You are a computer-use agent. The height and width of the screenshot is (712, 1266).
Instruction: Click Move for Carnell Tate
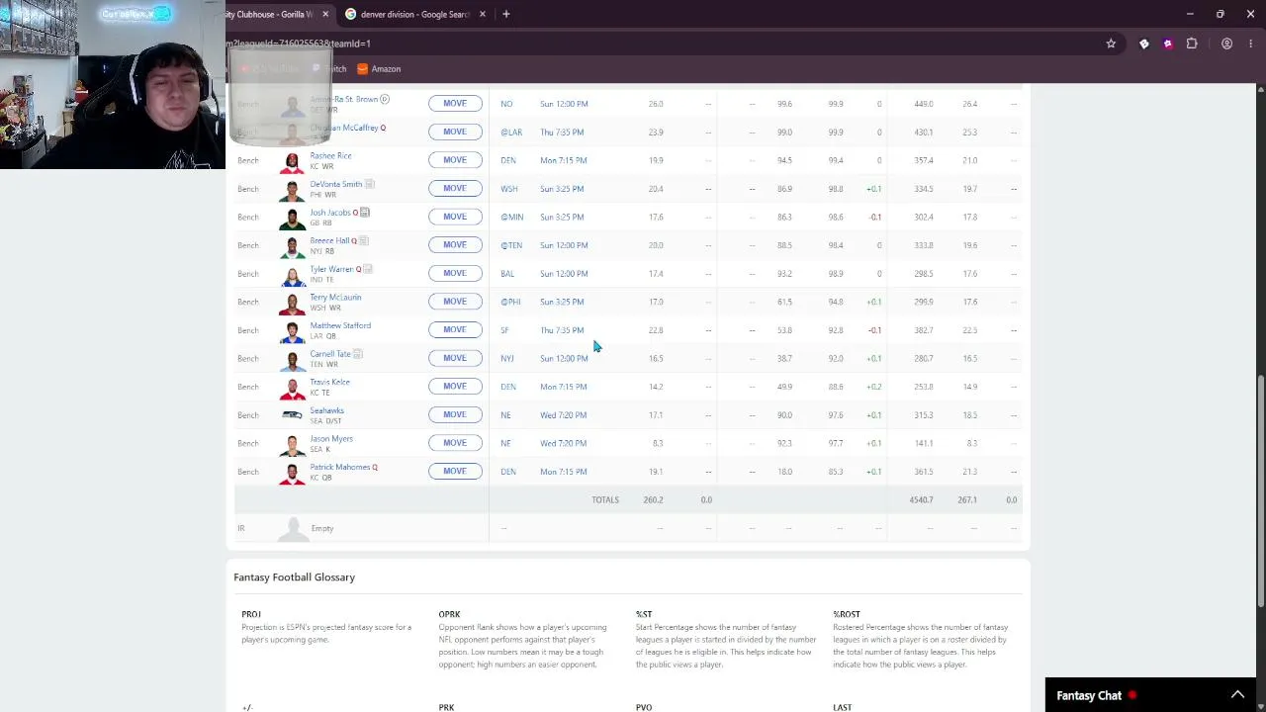point(455,358)
